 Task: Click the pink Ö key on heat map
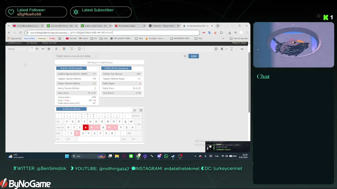[77, 133]
